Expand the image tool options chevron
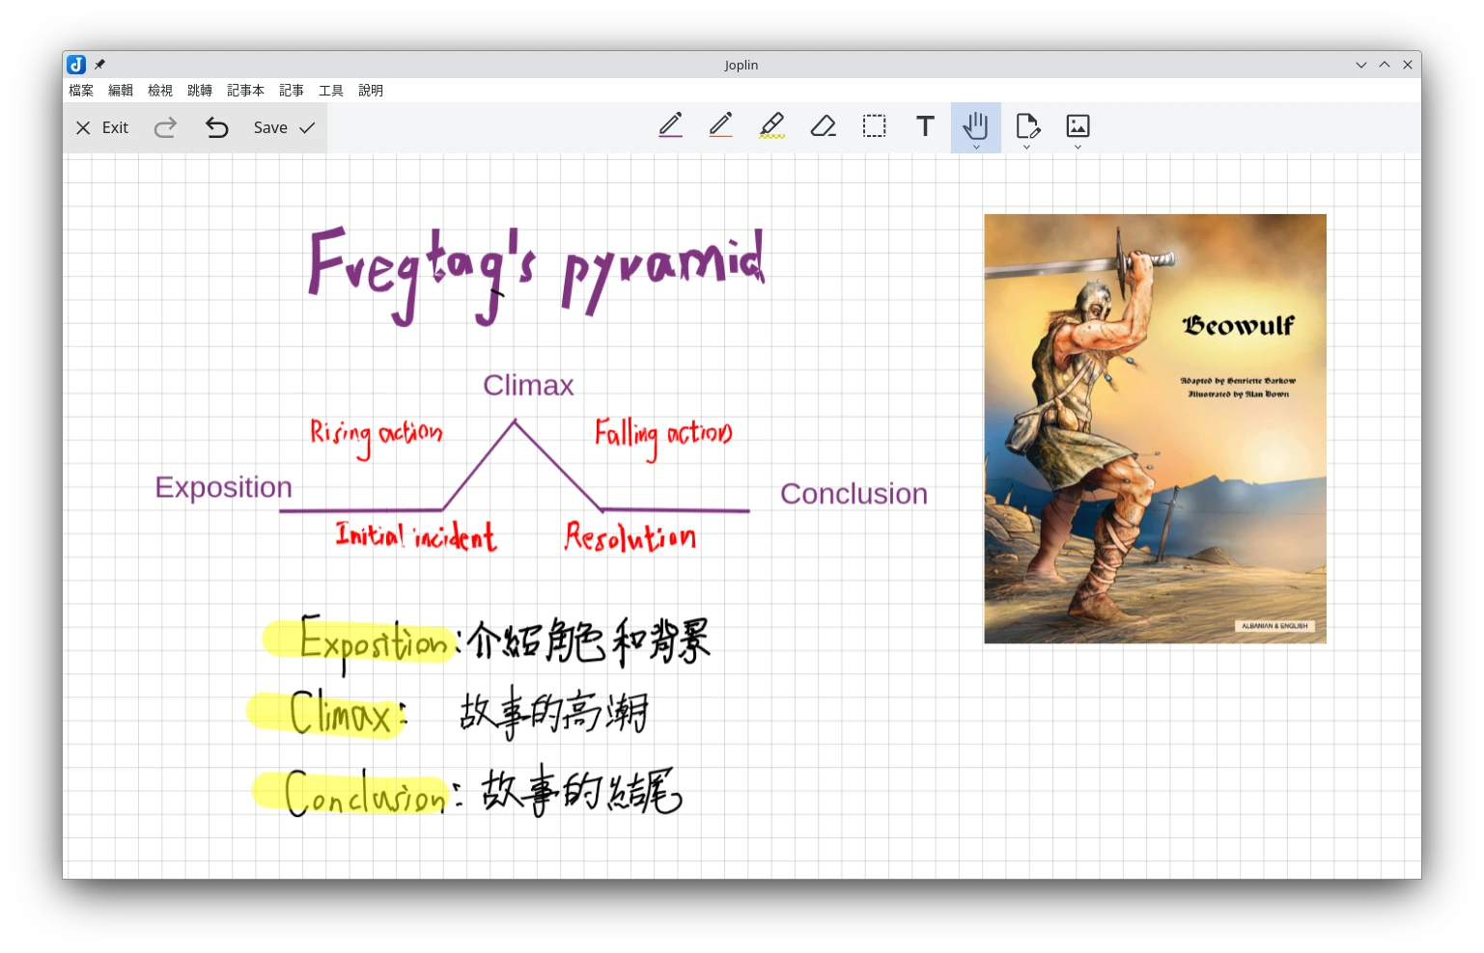1484x953 pixels. [1078, 147]
